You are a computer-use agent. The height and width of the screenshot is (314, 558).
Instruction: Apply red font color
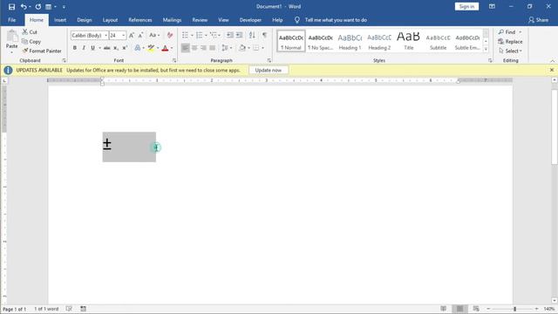coord(165,48)
